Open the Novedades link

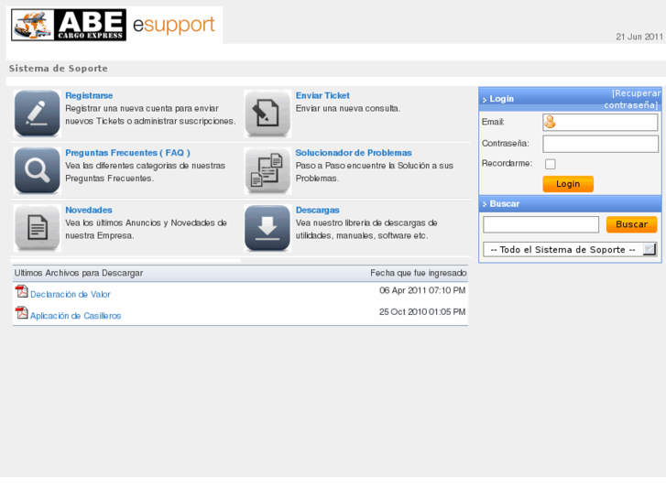pyautogui.click(x=88, y=211)
